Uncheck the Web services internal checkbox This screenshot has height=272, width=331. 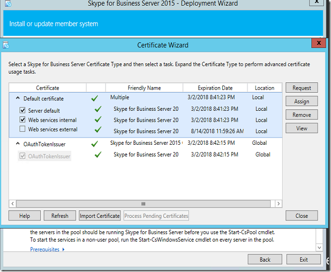(x=22, y=120)
